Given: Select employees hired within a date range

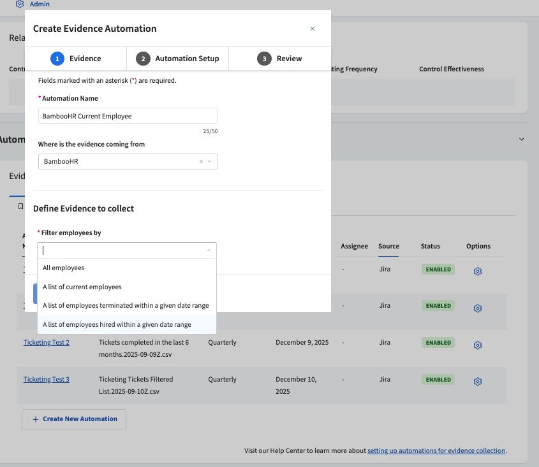Looking at the screenshot, I should 117,324.
